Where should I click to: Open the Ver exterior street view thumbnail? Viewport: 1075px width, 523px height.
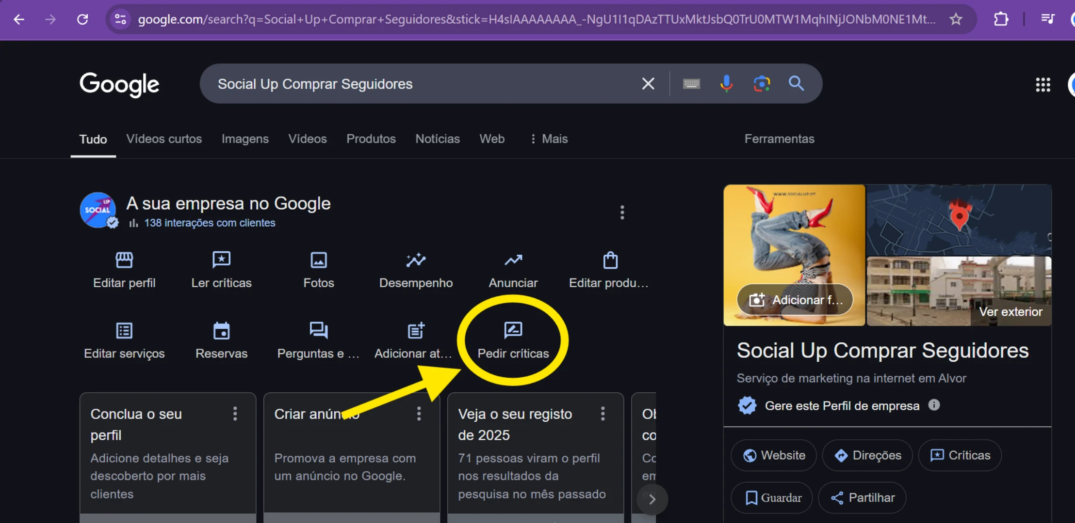pos(959,291)
